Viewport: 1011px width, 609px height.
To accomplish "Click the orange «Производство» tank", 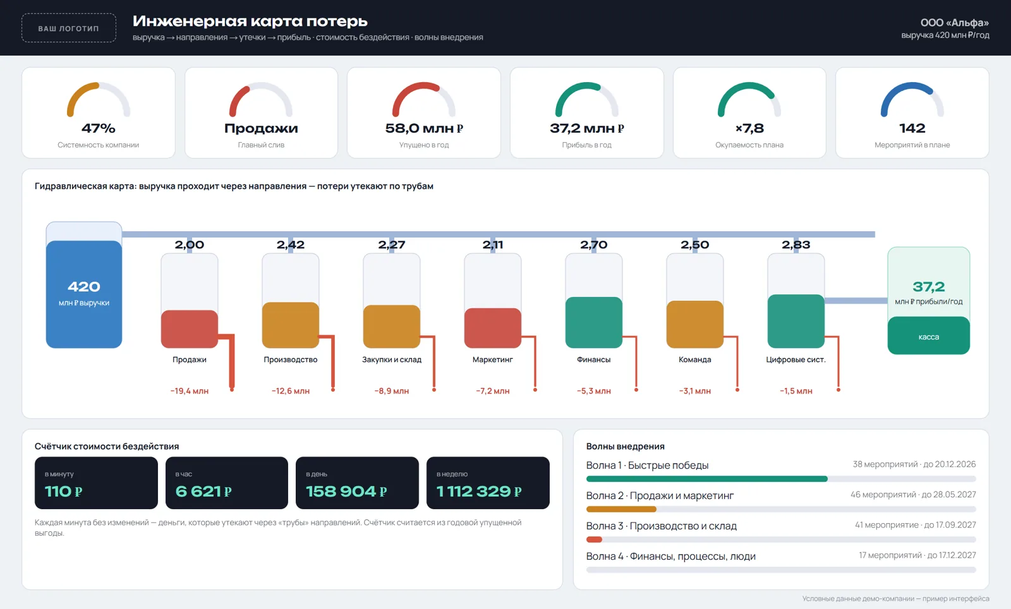I will 291,301.
